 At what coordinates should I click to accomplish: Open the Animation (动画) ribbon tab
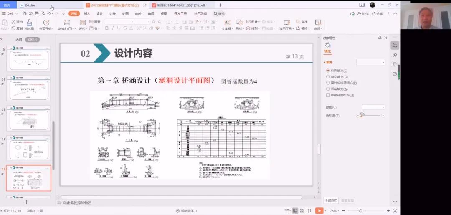[x=125, y=13]
